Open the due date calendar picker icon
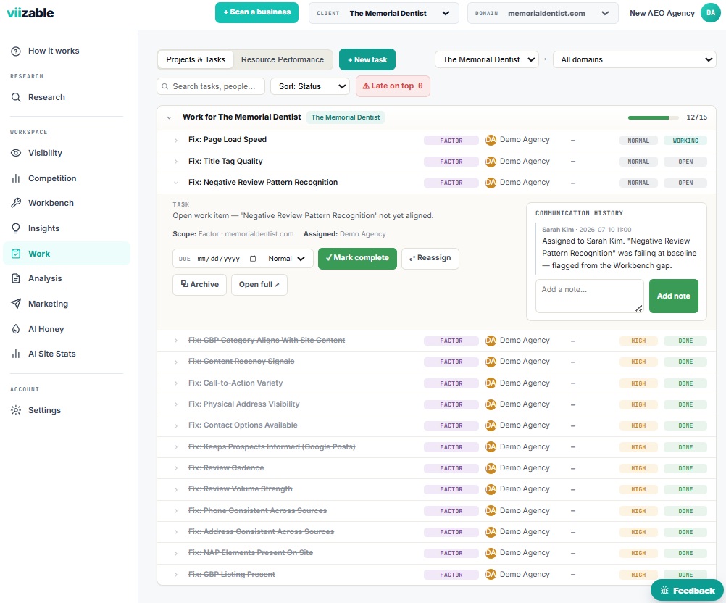726x603 pixels. (x=253, y=259)
